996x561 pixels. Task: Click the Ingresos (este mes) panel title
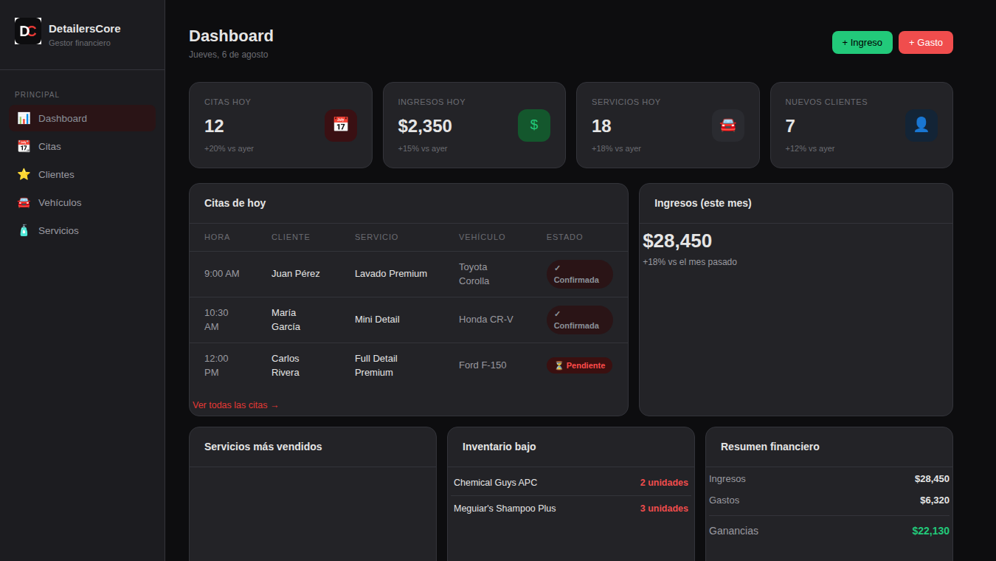tap(703, 203)
